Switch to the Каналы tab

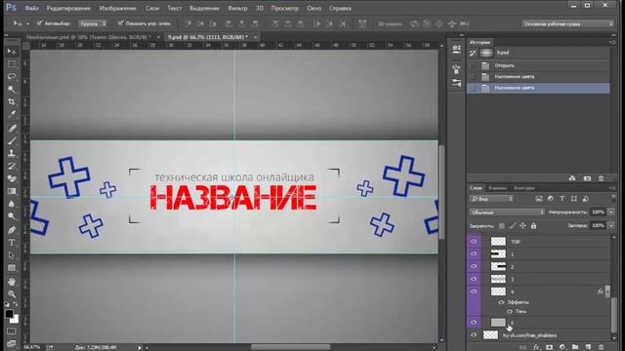[497, 188]
